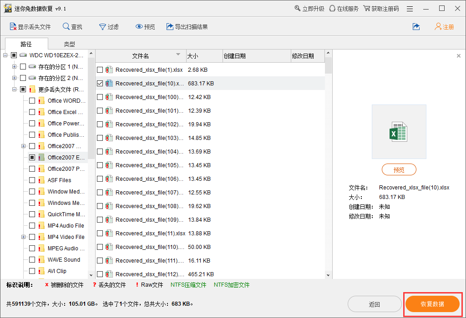Screen dimensions: 466x318
Task: Expand the MP4 Video File node
Action: (x=24, y=237)
